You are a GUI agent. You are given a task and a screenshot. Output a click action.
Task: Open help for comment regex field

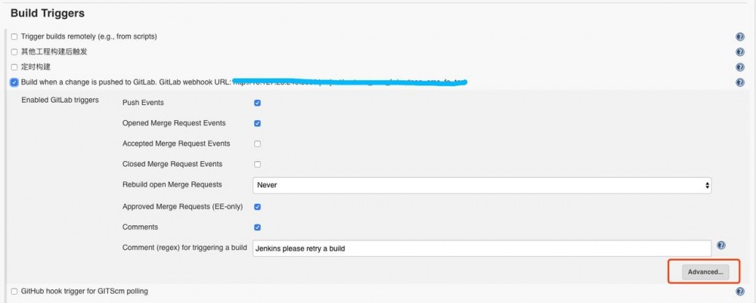(x=721, y=246)
